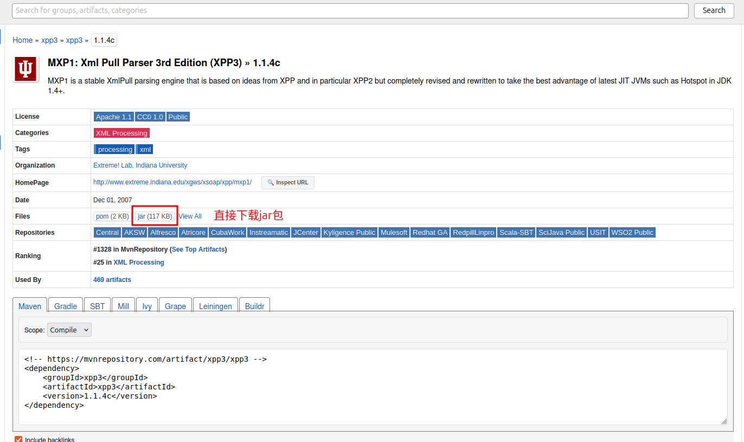This screenshot has width=744, height=442.
Task: Switch to the SBT tab
Action: pyautogui.click(x=98, y=306)
